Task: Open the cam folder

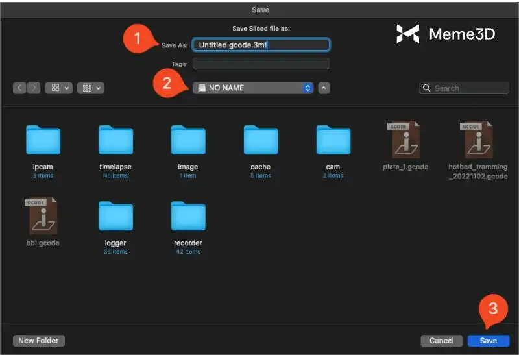Action: tap(333, 140)
